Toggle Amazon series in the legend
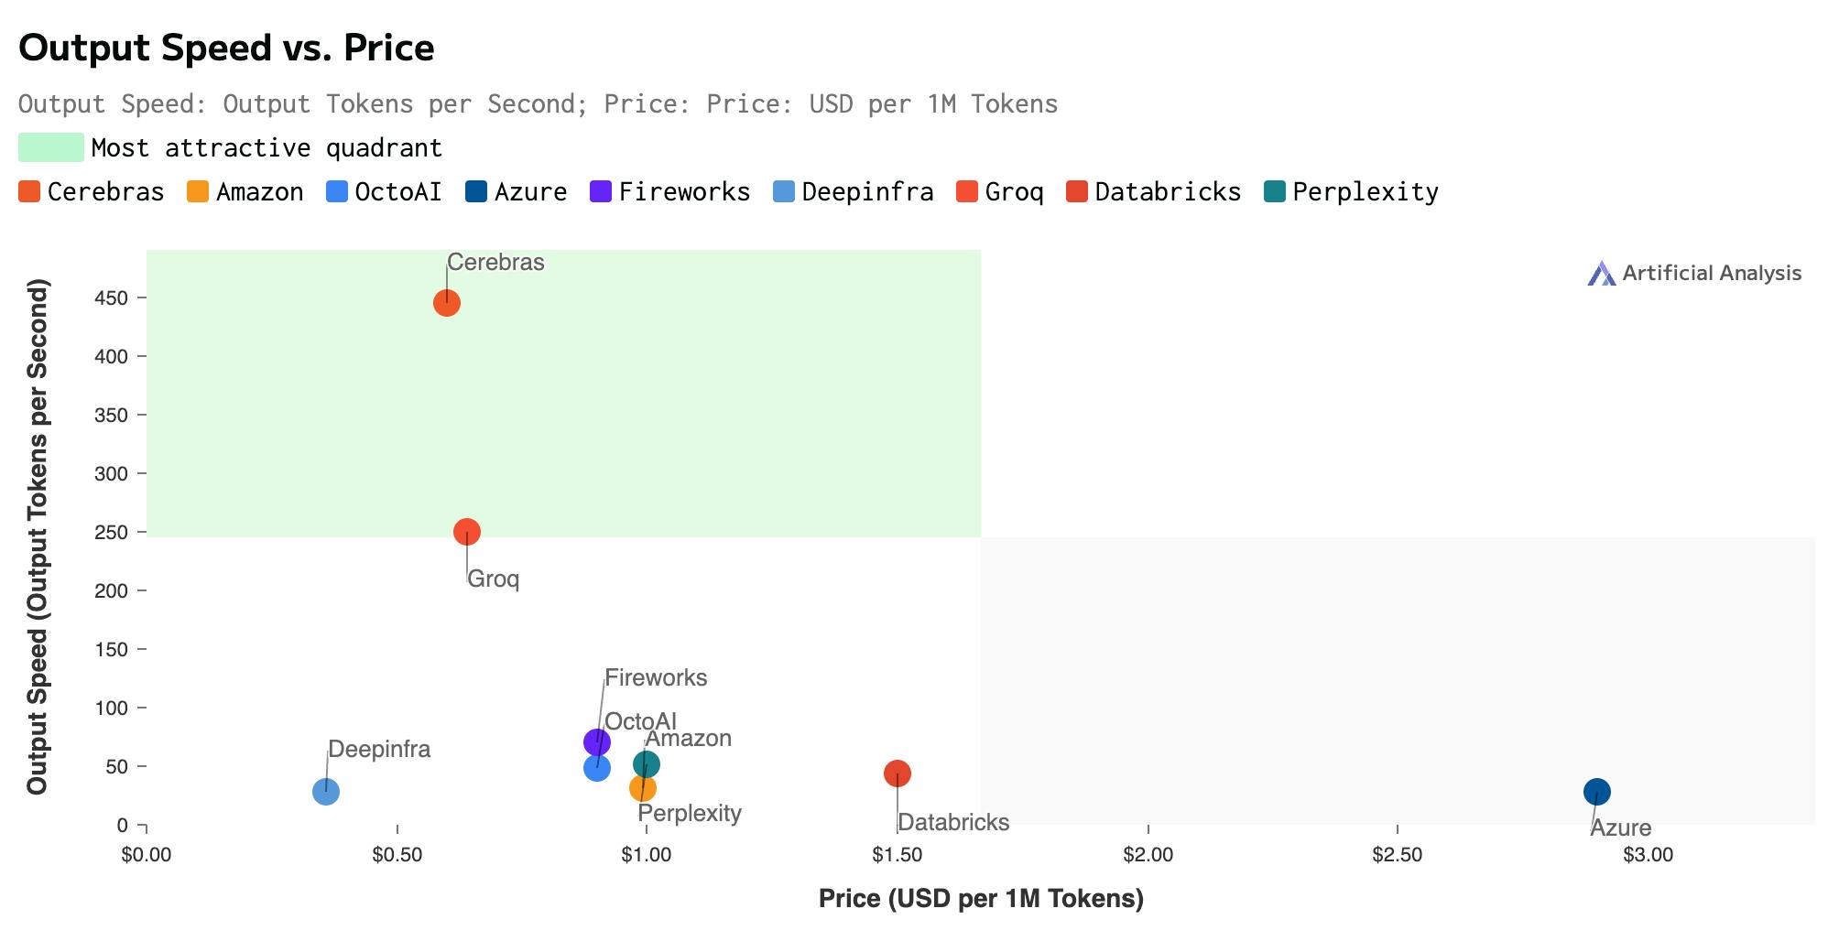This screenshot has width=1839, height=941. (245, 192)
